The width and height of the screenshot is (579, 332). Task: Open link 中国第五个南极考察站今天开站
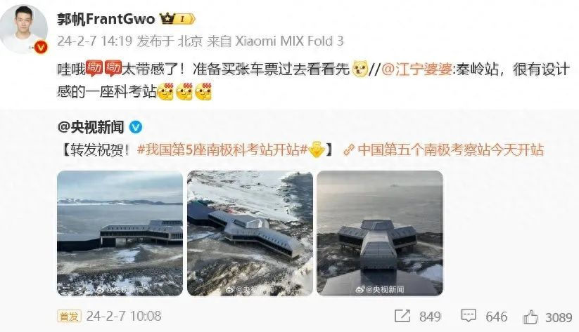click(450, 150)
